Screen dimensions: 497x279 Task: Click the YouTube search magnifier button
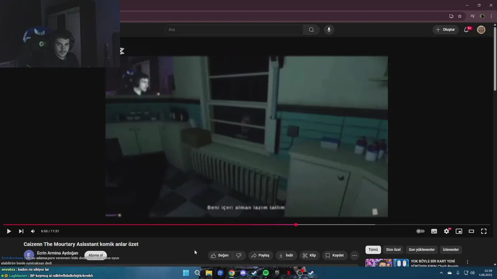pos(311,30)
